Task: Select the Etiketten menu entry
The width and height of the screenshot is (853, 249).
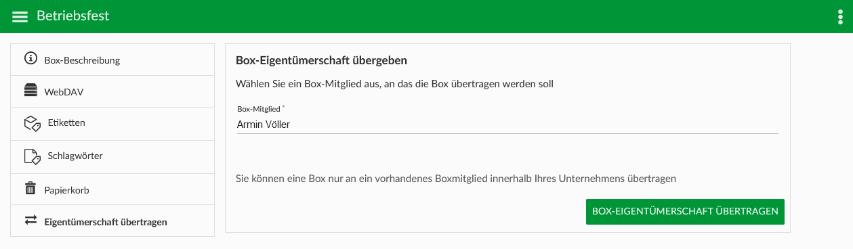Action: (112, 124)
